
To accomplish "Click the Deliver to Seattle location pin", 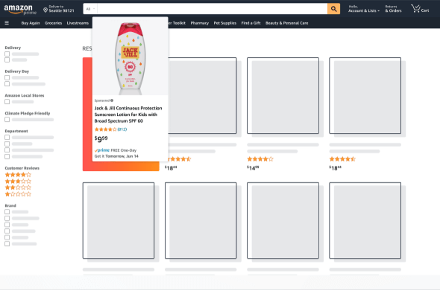I will pyautogui.click(x=45, y=10).
